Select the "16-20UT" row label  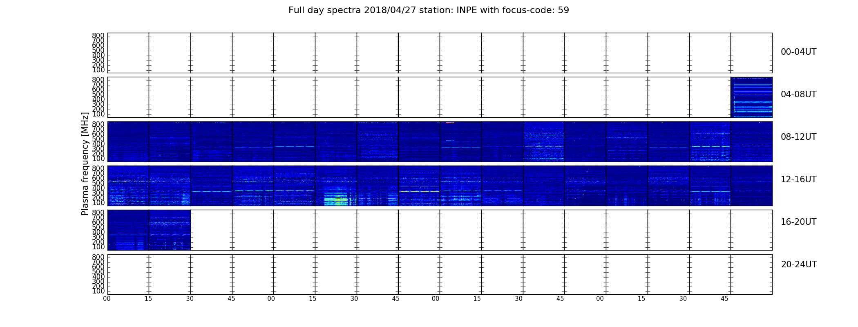(798, 222)
